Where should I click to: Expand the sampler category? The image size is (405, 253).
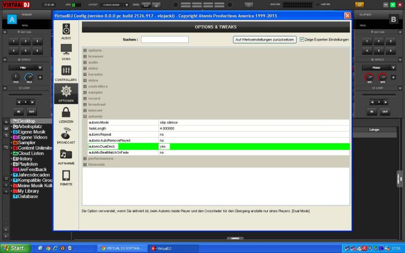85,93
